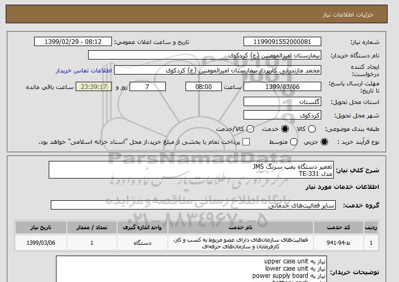Image resolution: width=399 pixels, height=282 pixels.
Task: Click the گروه خدمت field
Action: click(x=193, y=205)
